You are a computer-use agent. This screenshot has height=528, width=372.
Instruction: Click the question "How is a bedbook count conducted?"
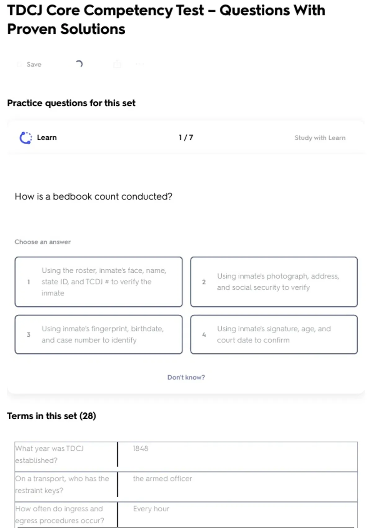93,197
